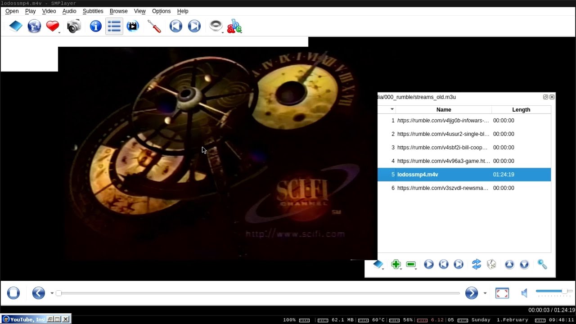Click the forward arrow button in control bar
The image size is (576, 324).
click(x=472, y=293)
